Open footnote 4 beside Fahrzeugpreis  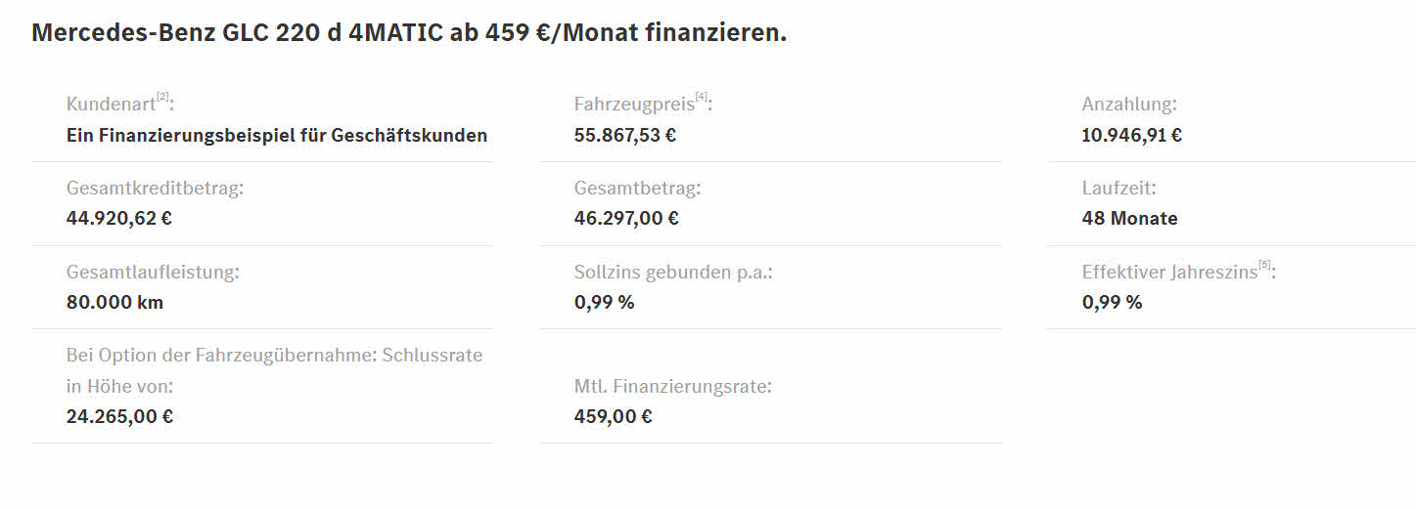(x=701, y=97)
